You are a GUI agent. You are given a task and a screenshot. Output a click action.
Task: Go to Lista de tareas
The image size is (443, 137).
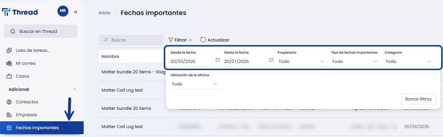[x=33, y=50]
